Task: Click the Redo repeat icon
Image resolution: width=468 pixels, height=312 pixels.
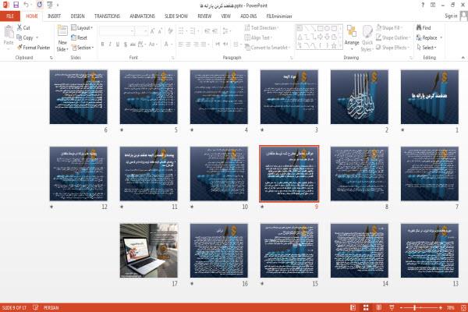Action: click(x=40, y=5)
